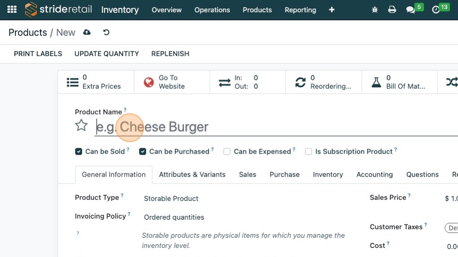The image size is (458, 257).
Task: Discard changes with the undo icon
Action: (106, 33)
